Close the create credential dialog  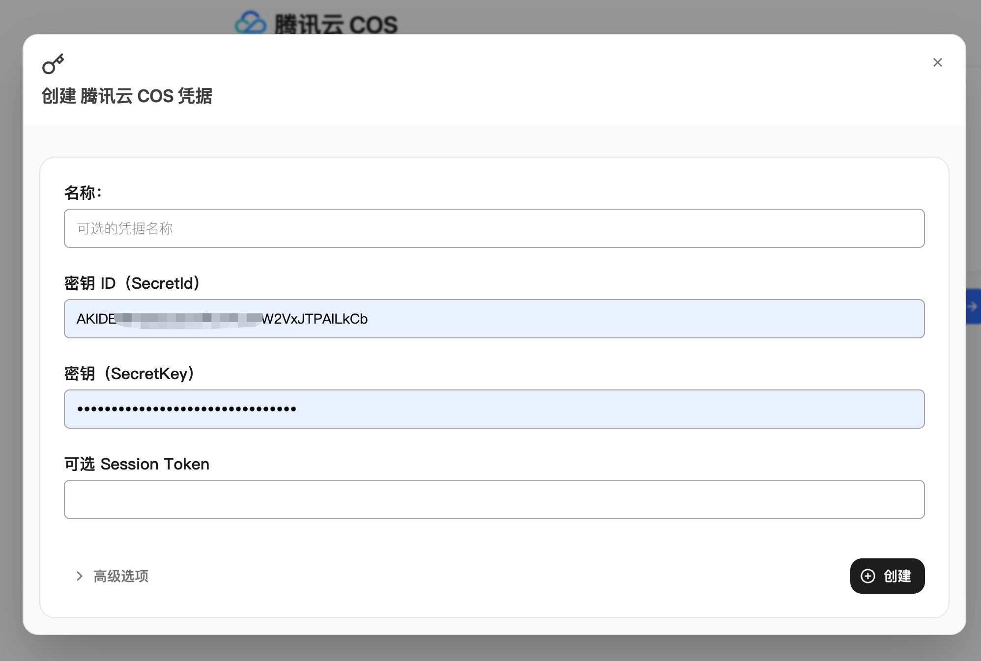point(937,62)
